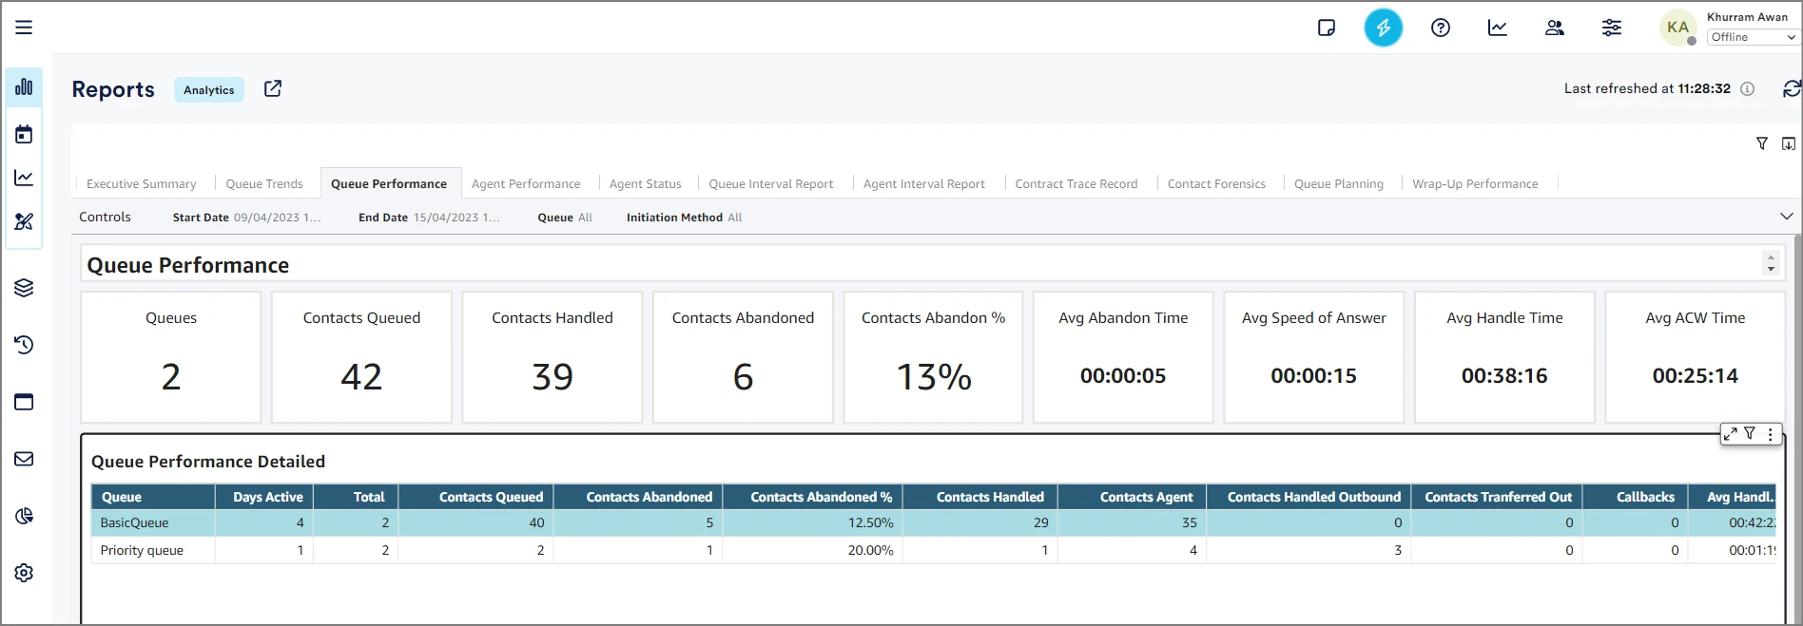1803x626 pixels.
Task: Click the Analytics badge button
Action: [x=208, y=90]
